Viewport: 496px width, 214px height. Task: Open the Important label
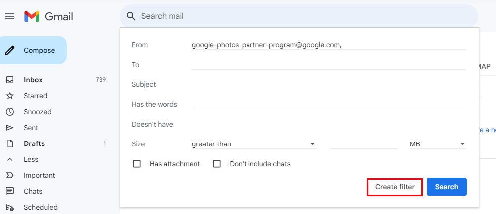(x=39, y=175)
